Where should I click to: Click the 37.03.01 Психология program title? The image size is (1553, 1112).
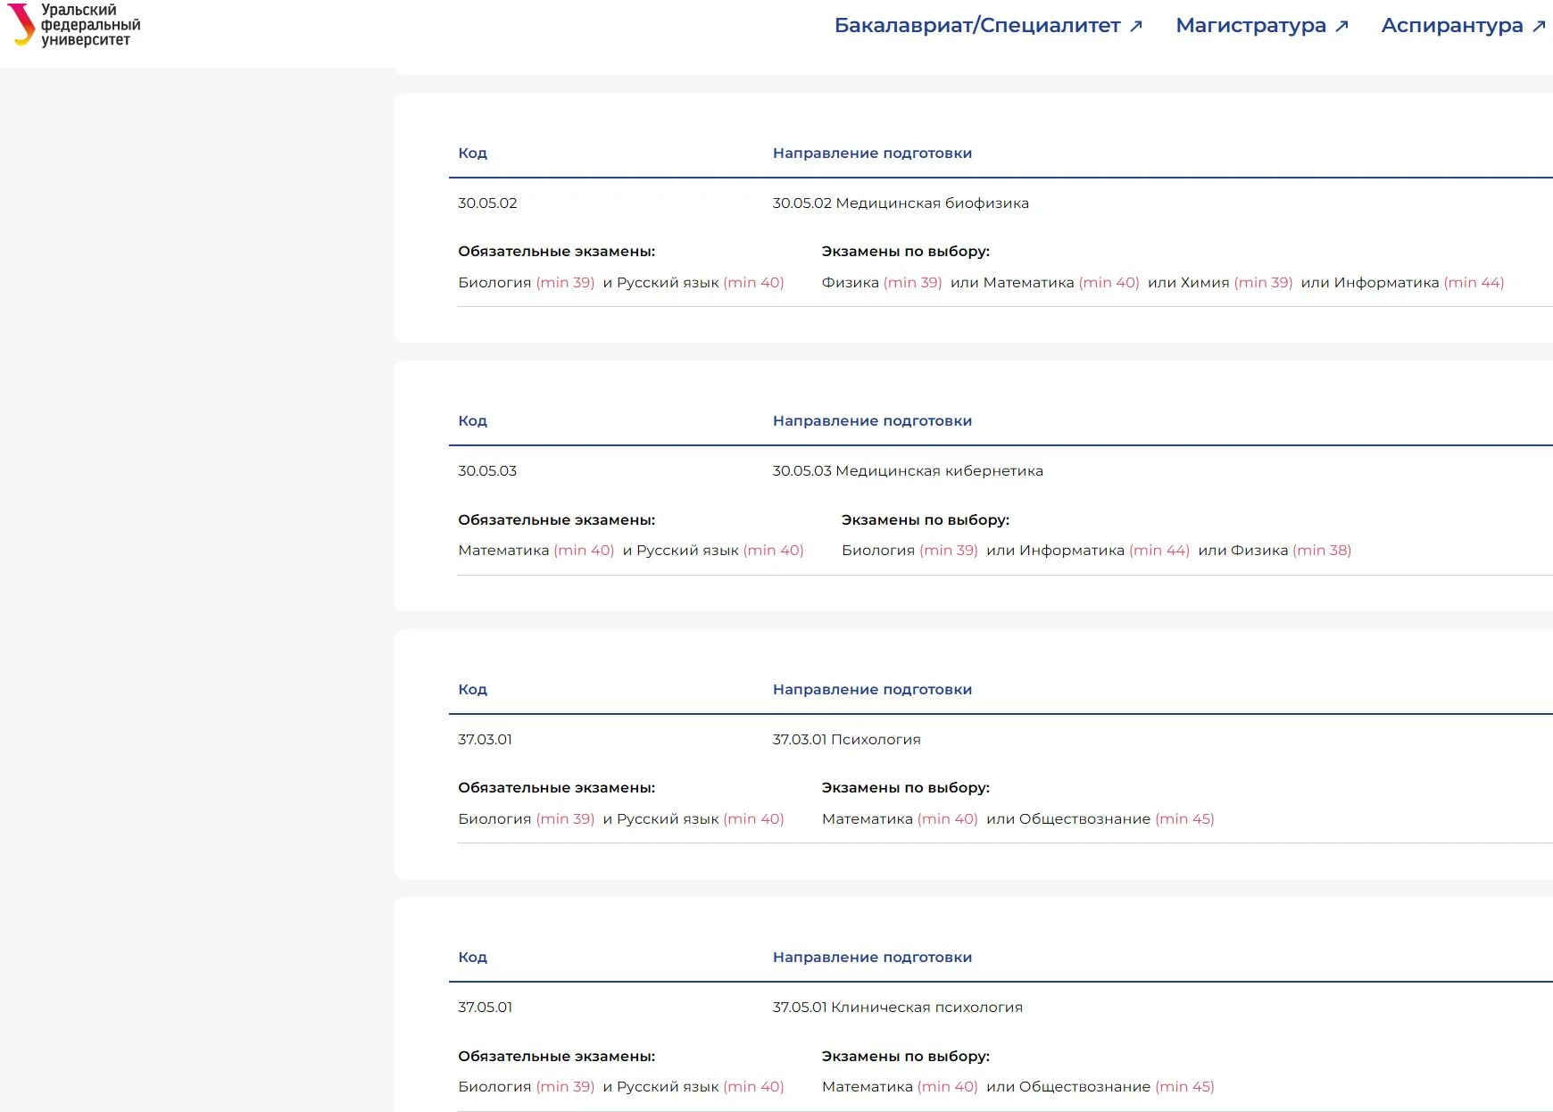click(x=846, y=740)
